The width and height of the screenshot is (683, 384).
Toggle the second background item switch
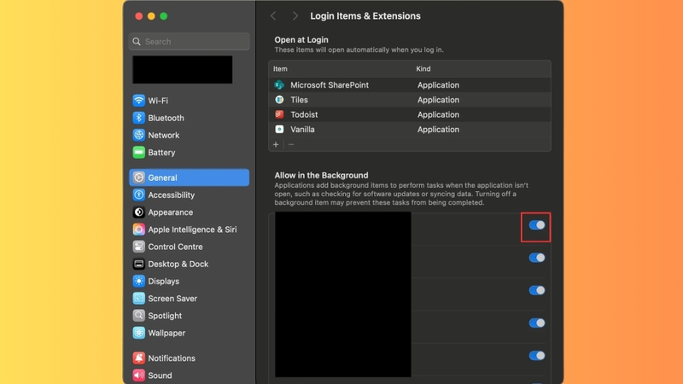click(537, 258)
